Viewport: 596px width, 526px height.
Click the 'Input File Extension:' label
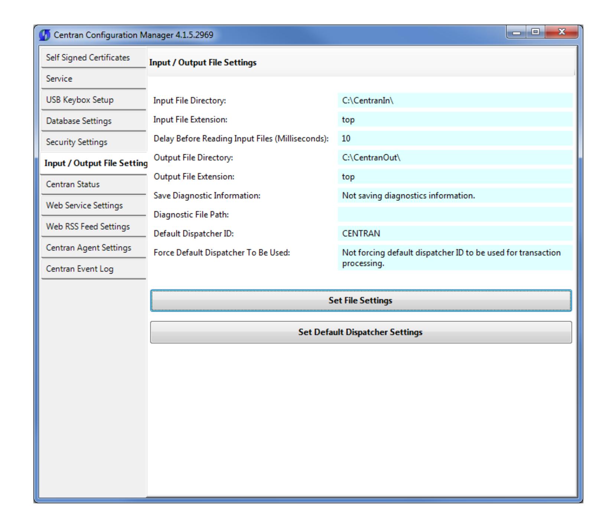190,120
